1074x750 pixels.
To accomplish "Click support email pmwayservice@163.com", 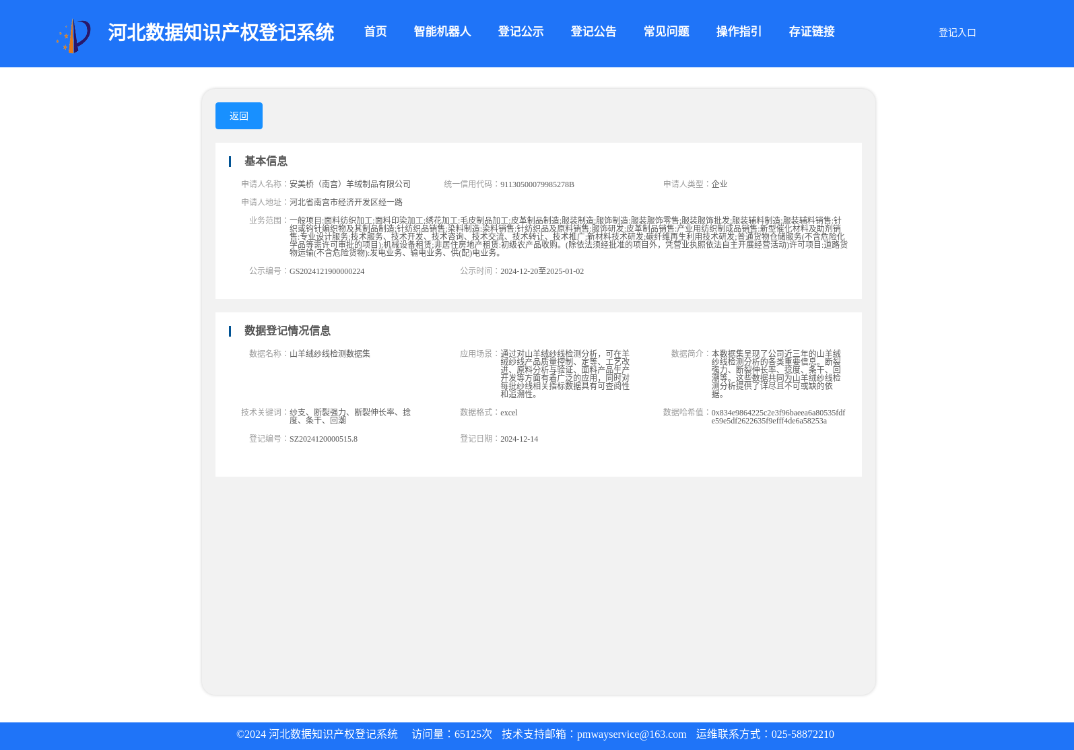I will 632,735.
